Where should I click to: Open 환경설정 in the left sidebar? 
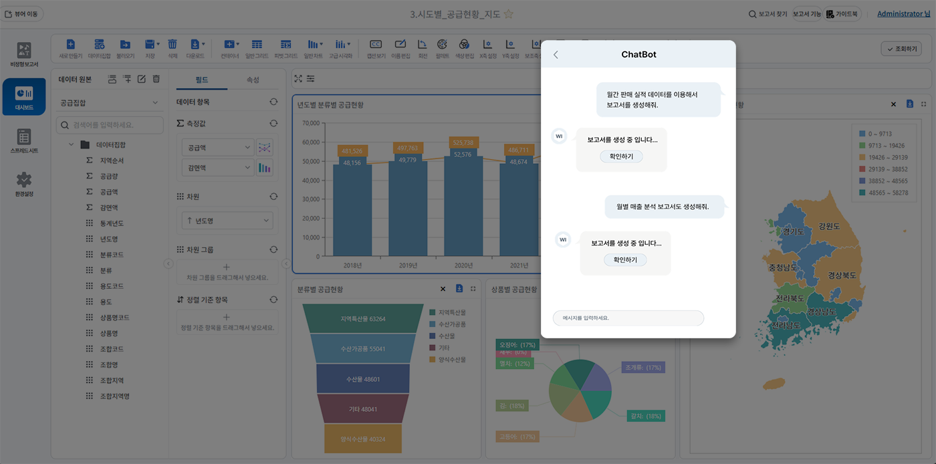(24, 184)
